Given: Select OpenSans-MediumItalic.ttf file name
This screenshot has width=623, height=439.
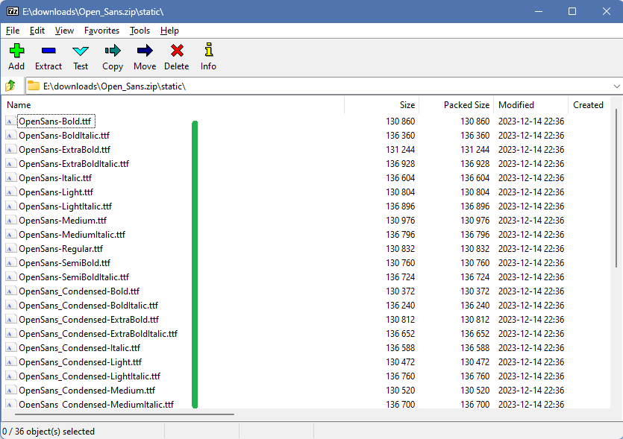Looking at the screenshot, I should [x=72, y=235].
